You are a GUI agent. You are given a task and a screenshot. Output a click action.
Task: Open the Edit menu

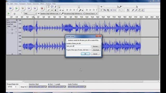[11, 4]
